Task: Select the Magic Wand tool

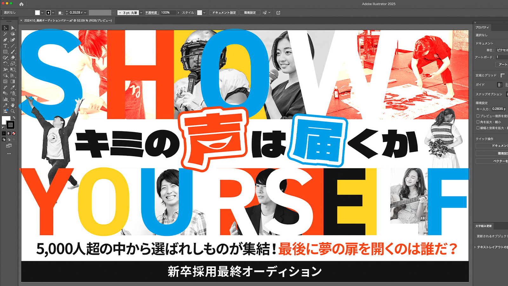Action: coord(5,34)
